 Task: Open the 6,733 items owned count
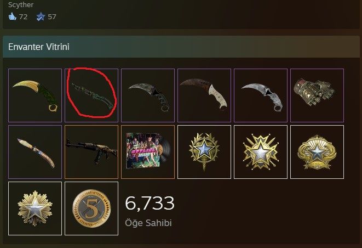(150, 203)
